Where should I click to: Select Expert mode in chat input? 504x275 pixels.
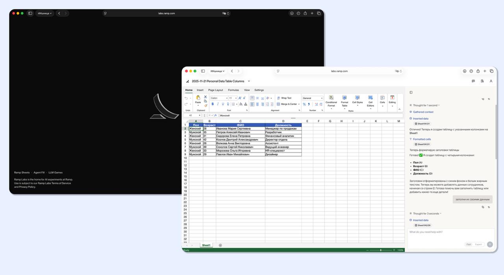(x=478, y=244)
